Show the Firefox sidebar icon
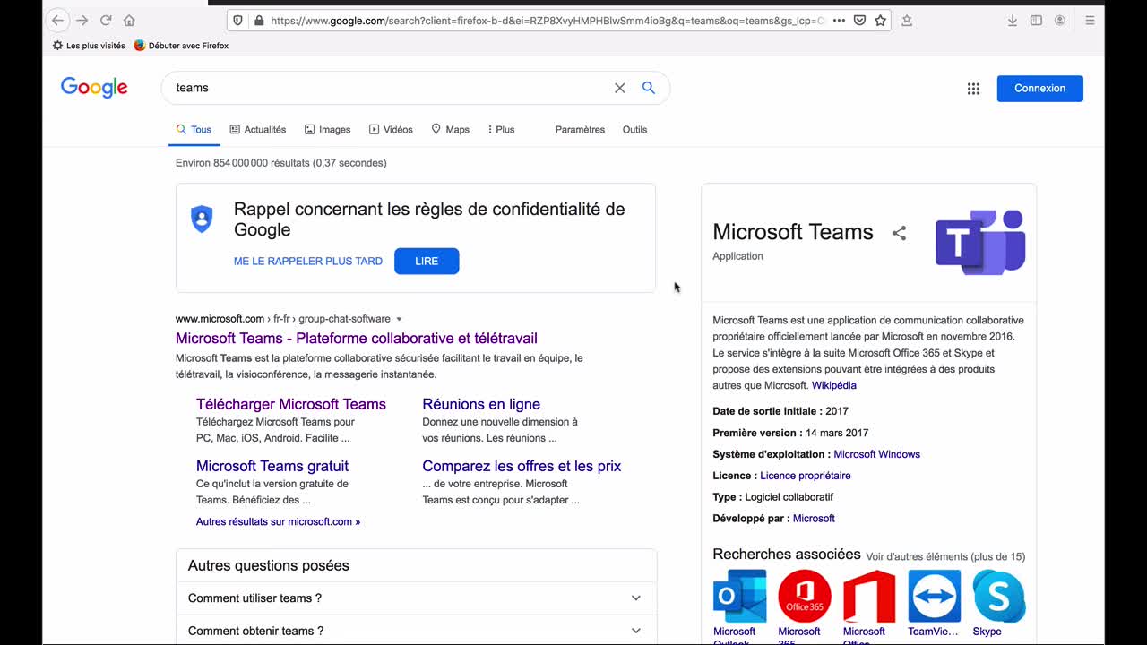1147x645 pixels. (x=1036, y=20)
